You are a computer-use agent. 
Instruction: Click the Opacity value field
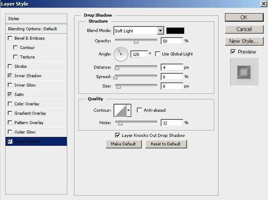172,41
